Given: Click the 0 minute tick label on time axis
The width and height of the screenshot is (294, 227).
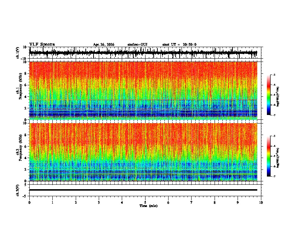Looking at the screenshot, I should (x=29, y=203).
